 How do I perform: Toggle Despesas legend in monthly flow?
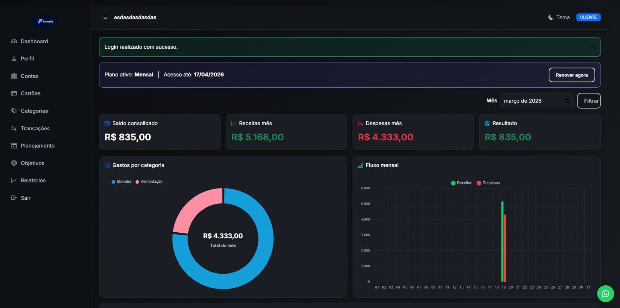point(488,183)
